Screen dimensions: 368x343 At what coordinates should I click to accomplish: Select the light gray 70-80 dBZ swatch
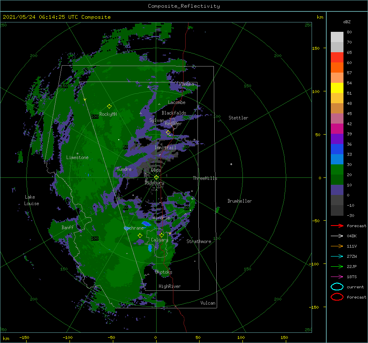tap(337, 37)
